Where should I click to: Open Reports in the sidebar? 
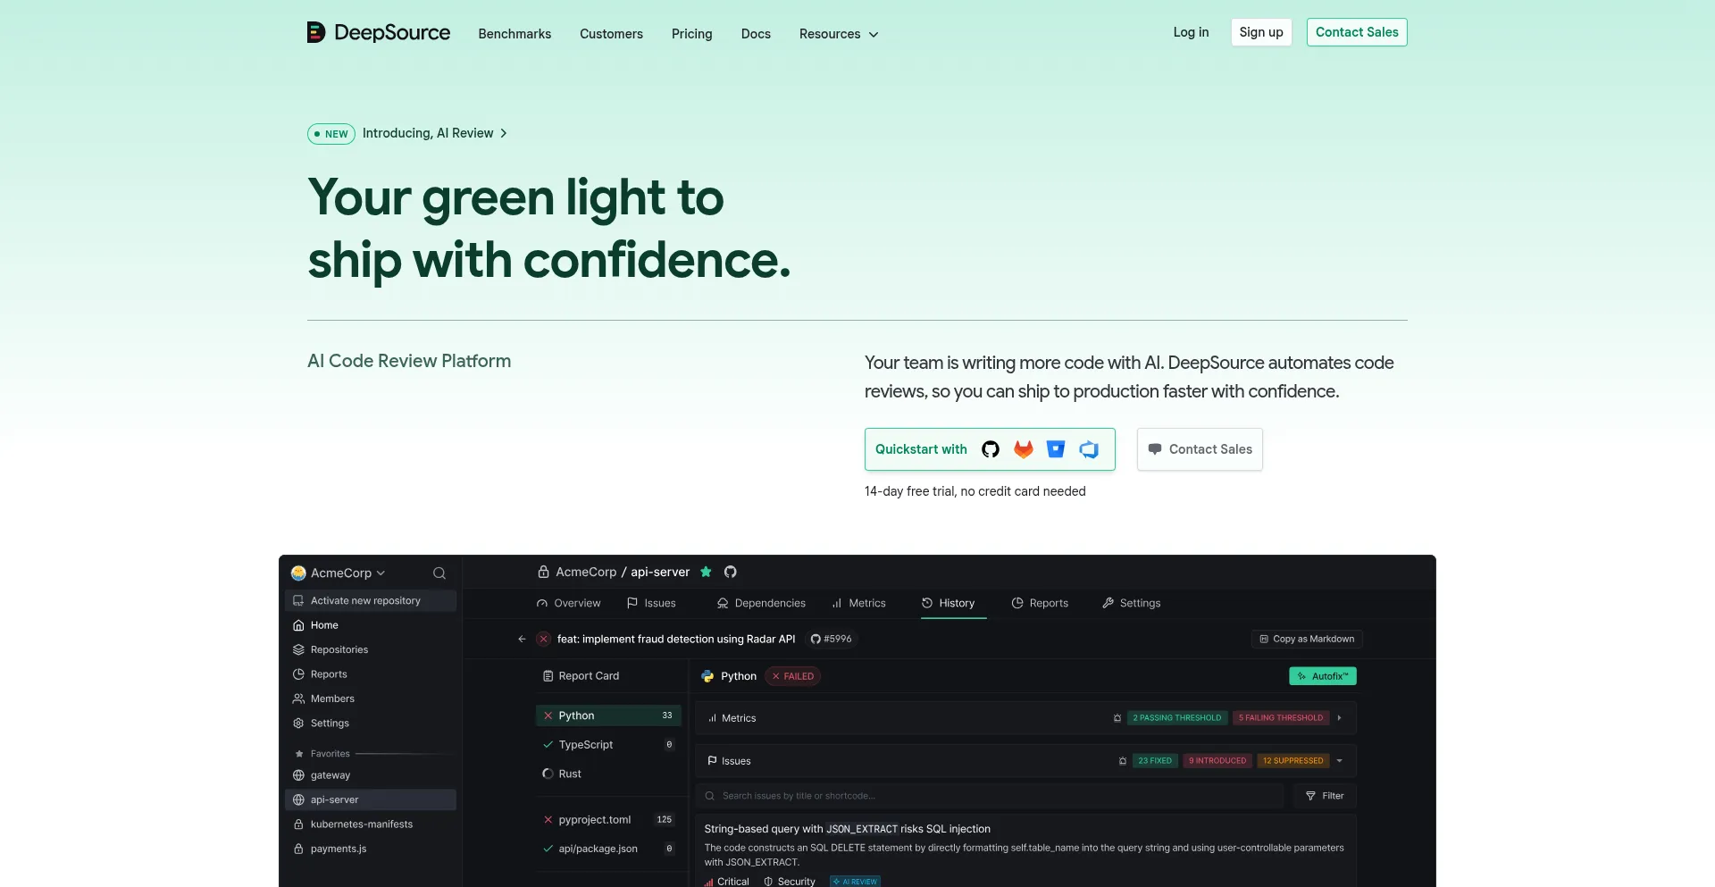[x=371, y=674]
